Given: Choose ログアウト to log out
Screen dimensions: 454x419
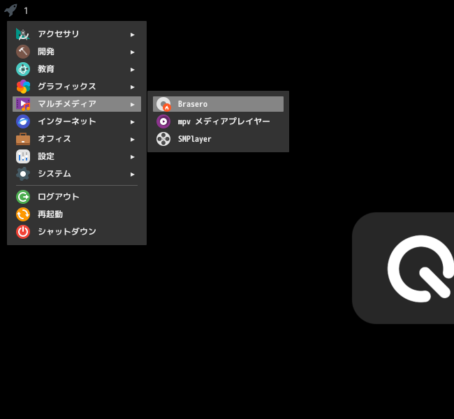Looking at the screenshot, I should [77, 197].
